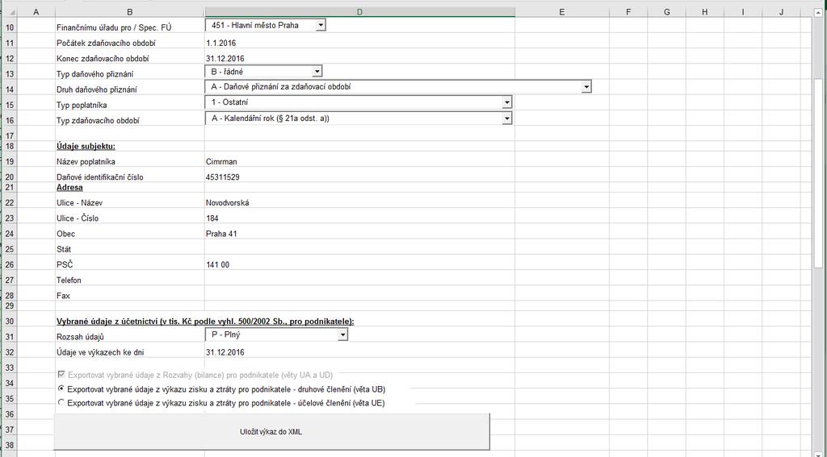Click label 'Daňové identifikační číslo'
The width and height of the screenshot is (827, 457).
(99, 177)
